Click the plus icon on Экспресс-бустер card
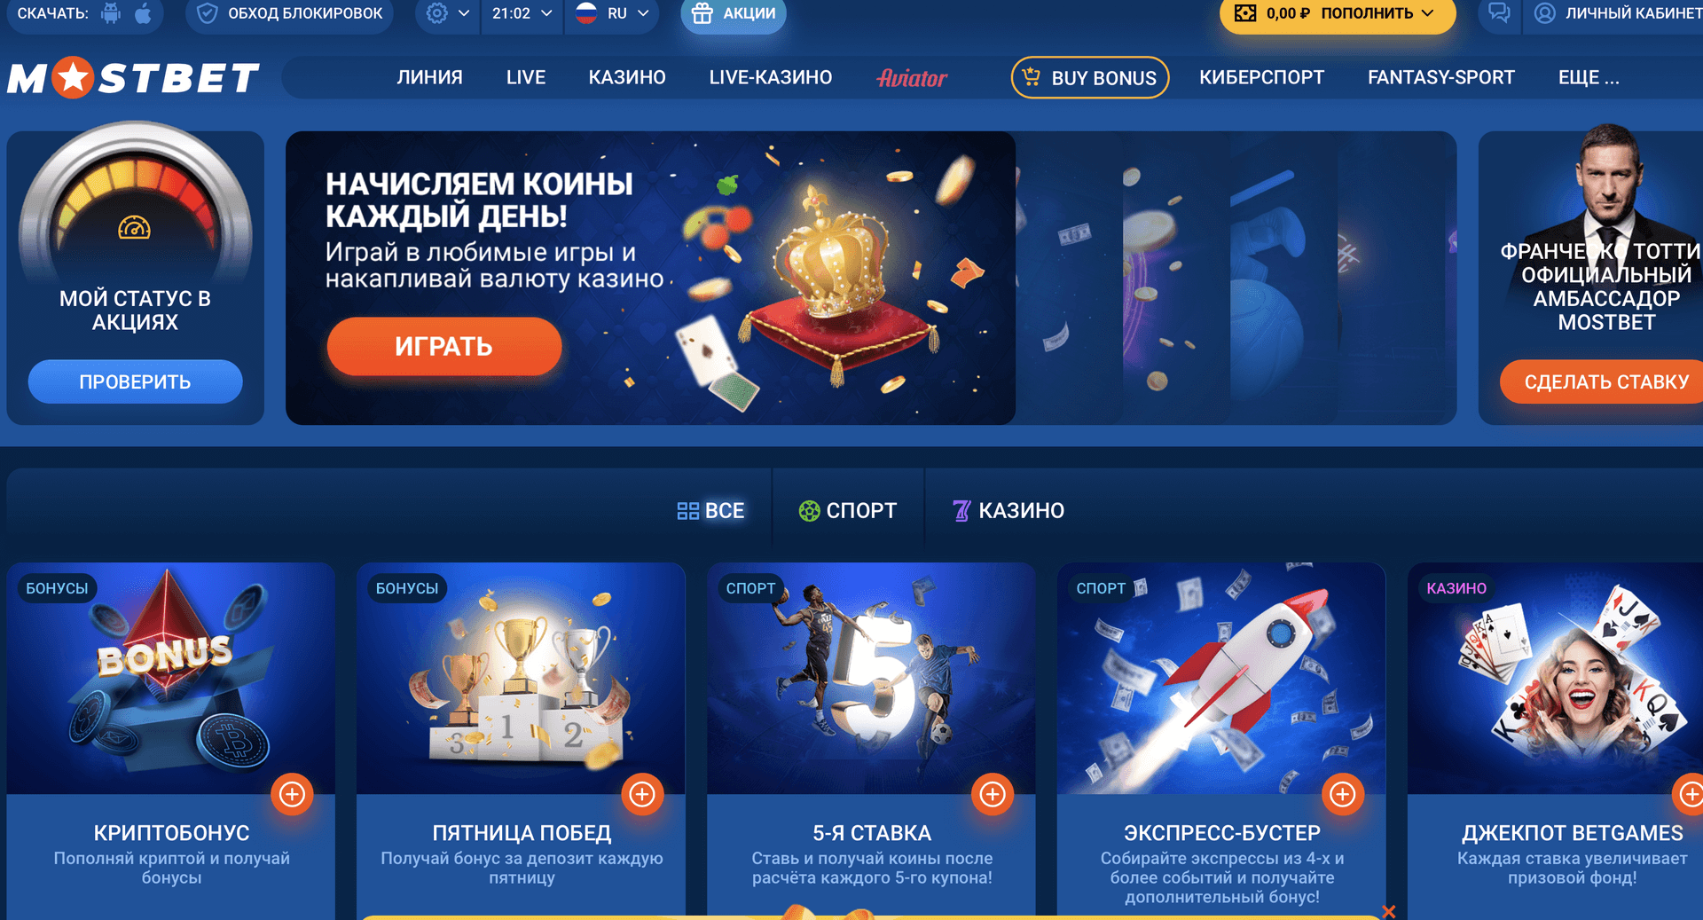This screenshot has height=920, width=1703. pos(1343,794)
